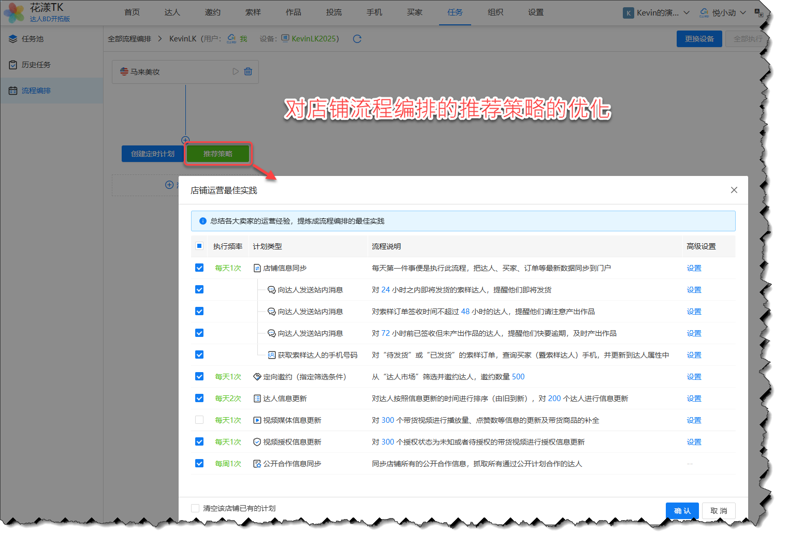The width and height of the screenshot is (788, 546).
Task: Go back to 全部流程编排 breadcrumb
Action: click(x=129, y=39)
